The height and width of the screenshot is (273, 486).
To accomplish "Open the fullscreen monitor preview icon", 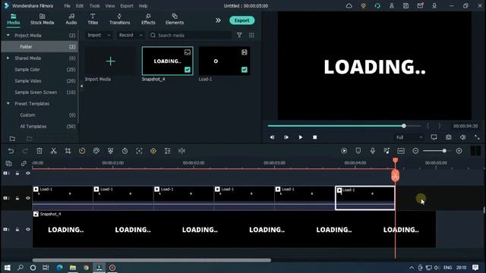I will [434, 137].
